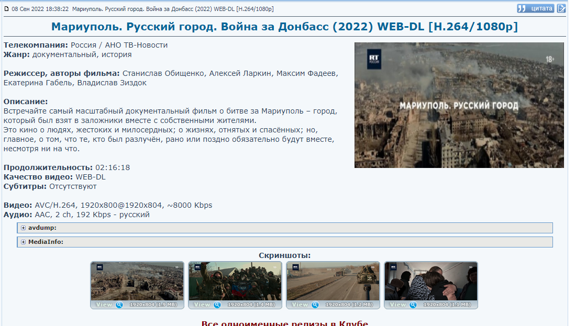Screen dimensions: 575x326
Task: Click magnifier icon under the 1.1 MB screenshot
Action: pyautogui.click(x=413, y=305)
